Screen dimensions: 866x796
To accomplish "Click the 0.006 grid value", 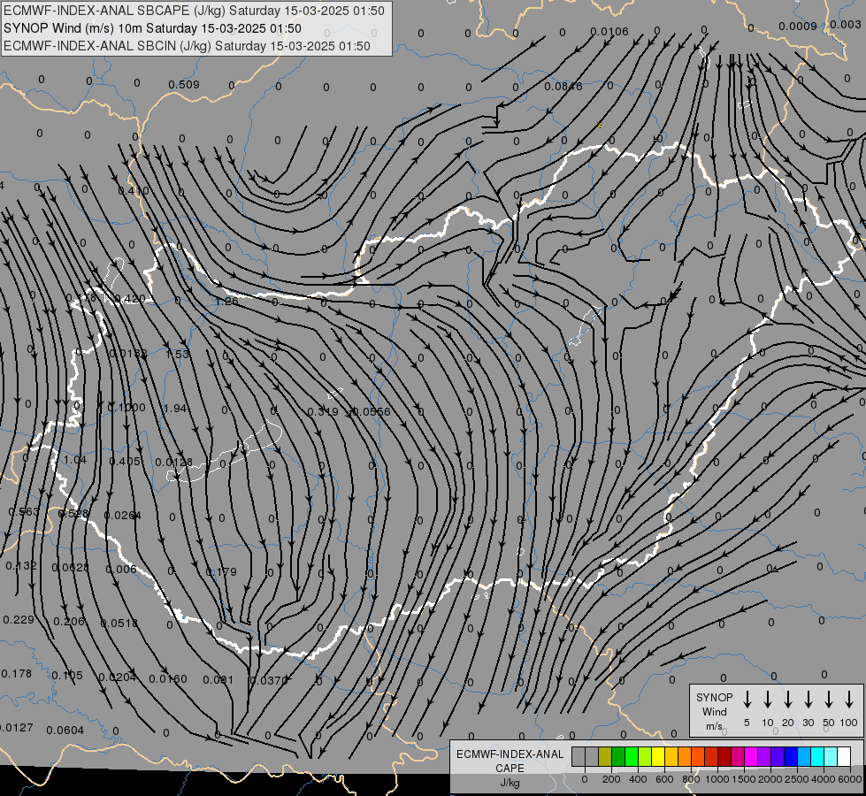I will click(121, 569).
